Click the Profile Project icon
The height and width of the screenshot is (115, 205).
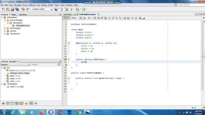pos(84,9)
